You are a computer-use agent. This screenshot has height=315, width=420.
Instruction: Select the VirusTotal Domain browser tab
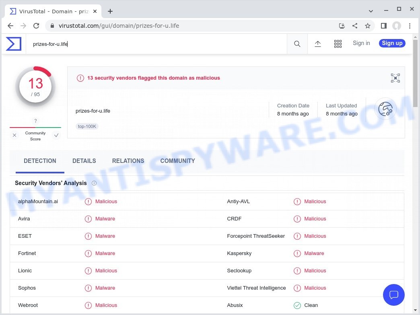53,11
